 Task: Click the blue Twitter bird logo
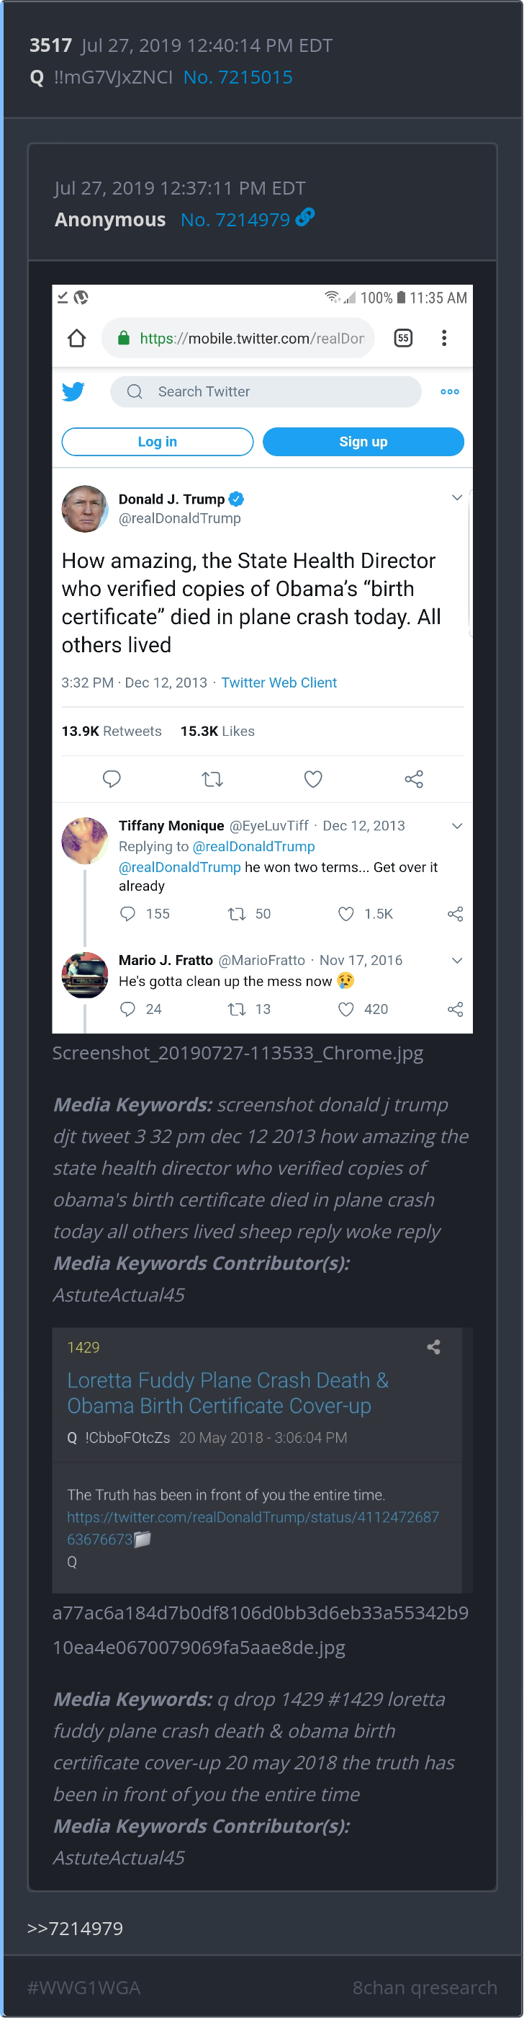(73, 391)
